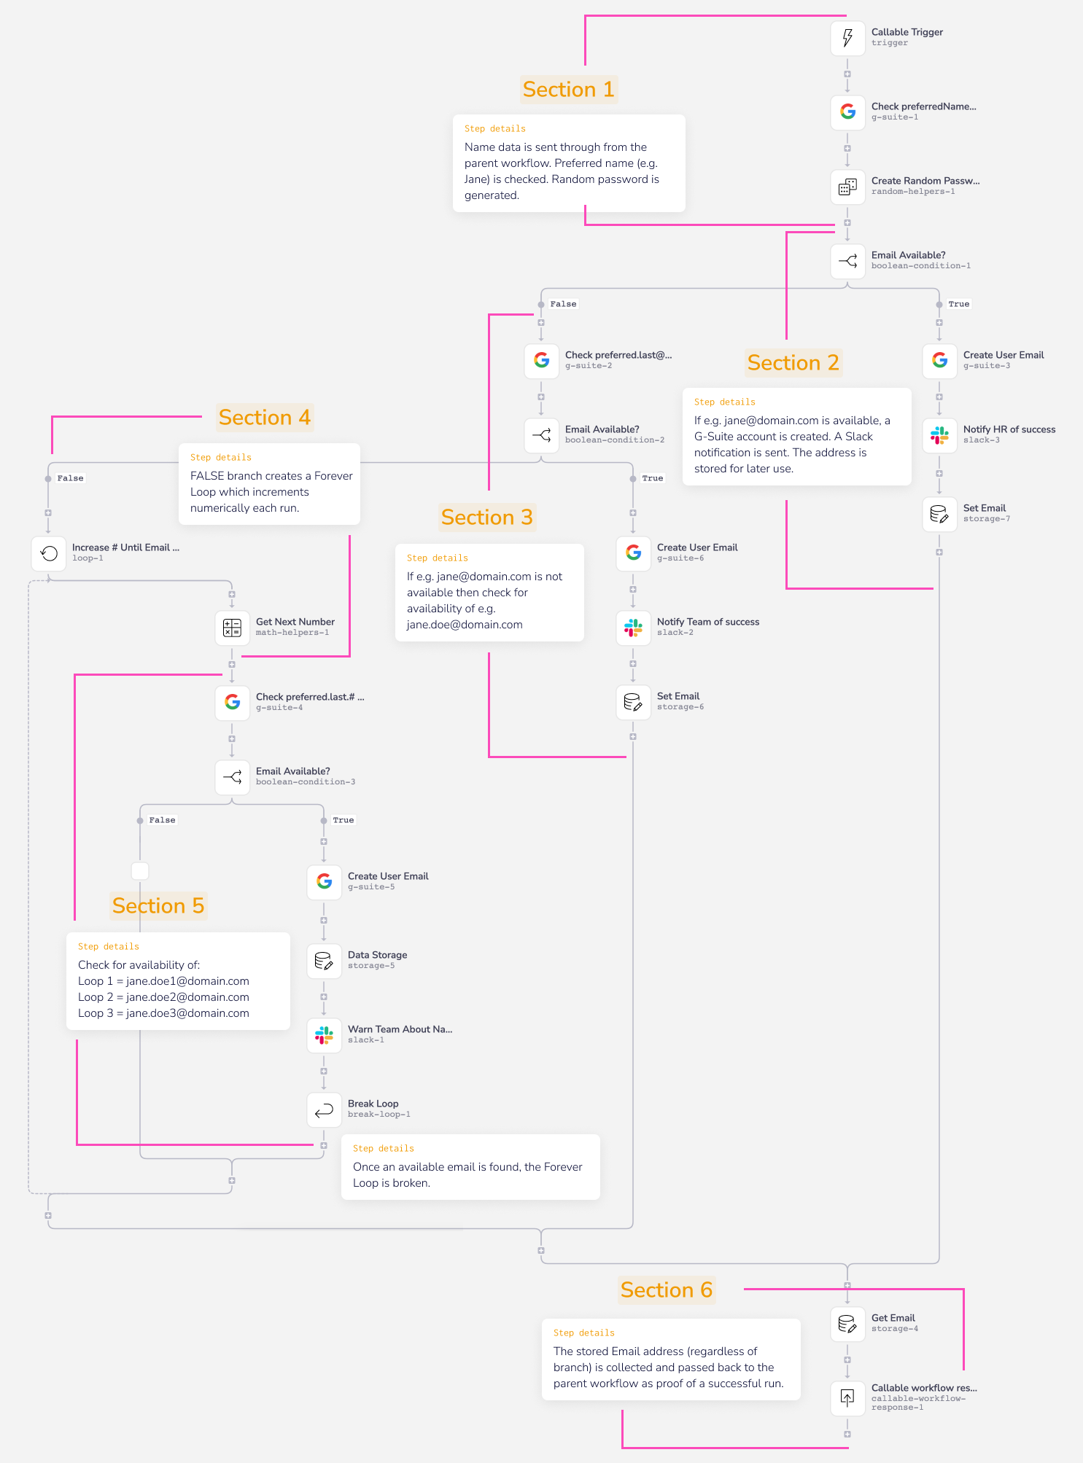This screenshot has height=1463, width=1083.
Task: Add a step below Break Loop via plus connector
Action: click(x=324, y=1146)
